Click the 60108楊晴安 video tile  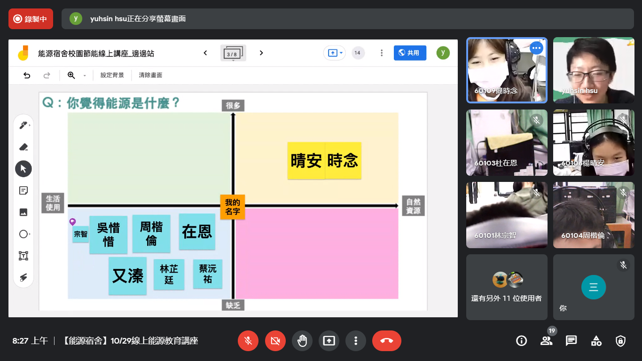click(x=594, y=143)
